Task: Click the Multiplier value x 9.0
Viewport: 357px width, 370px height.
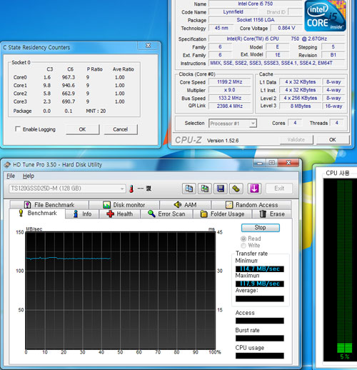Action: [229, 90]
